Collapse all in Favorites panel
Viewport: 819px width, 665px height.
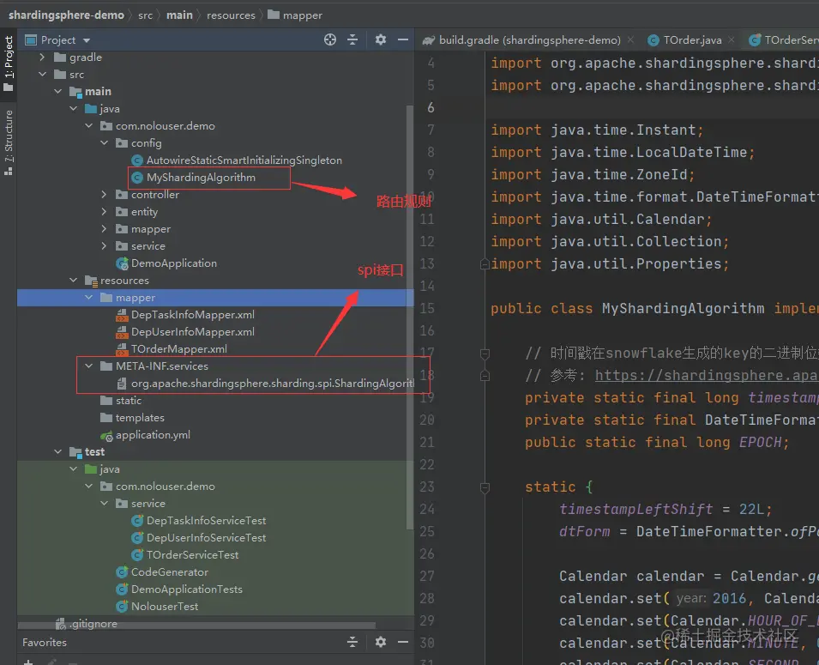coord(352,642)
